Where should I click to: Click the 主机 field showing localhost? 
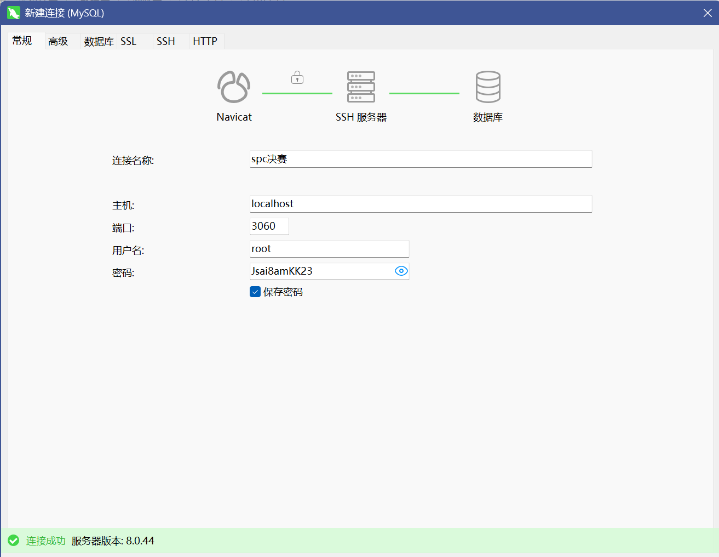pyautogui.click(x=420, y=204)
